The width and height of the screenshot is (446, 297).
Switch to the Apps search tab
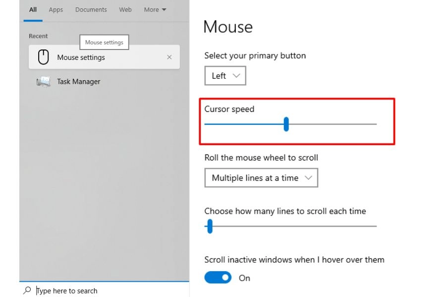(x=56, y=10)
